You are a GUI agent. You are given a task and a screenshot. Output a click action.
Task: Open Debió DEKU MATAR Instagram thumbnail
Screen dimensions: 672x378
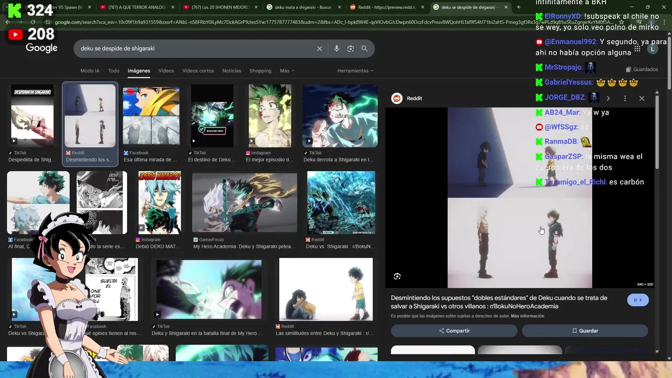[160, 203]
